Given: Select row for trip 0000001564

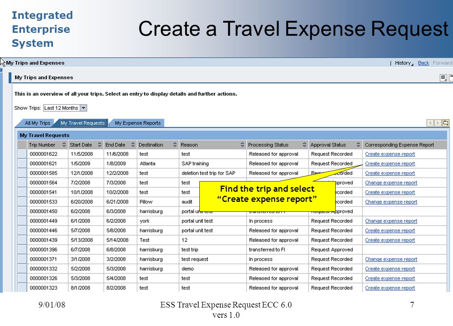Looking at the screenshot, I should pos(22,183).
